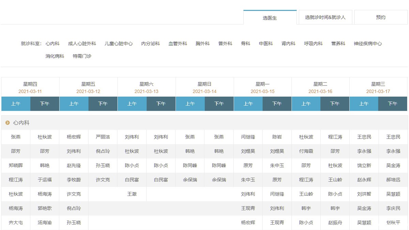Choose 特需门诊 from department list
This screenshot has width=409, height=230.
pos(82,56)
